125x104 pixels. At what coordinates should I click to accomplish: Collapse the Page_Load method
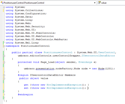pos(4,62)
